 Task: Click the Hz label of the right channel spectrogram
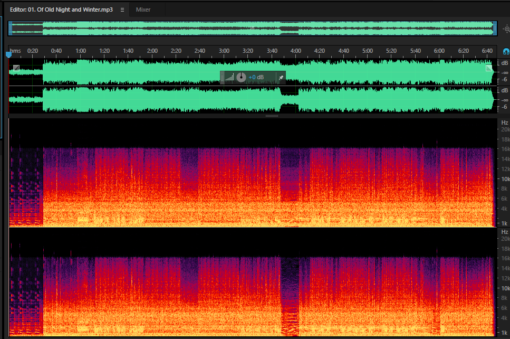[x=505, y=232]
